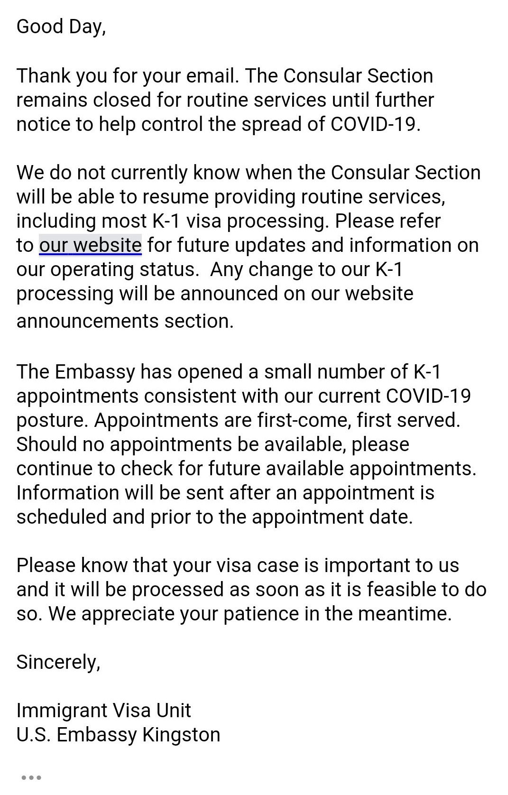Open the 'our website' hyperlink
This screenshot has height=795, width=508.
pyautogui.click(x=90, y=245)
